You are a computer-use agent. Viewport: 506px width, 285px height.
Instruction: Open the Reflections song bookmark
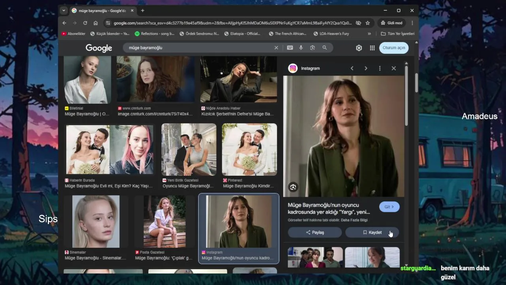pyautogui.click(x=155, y=34)
